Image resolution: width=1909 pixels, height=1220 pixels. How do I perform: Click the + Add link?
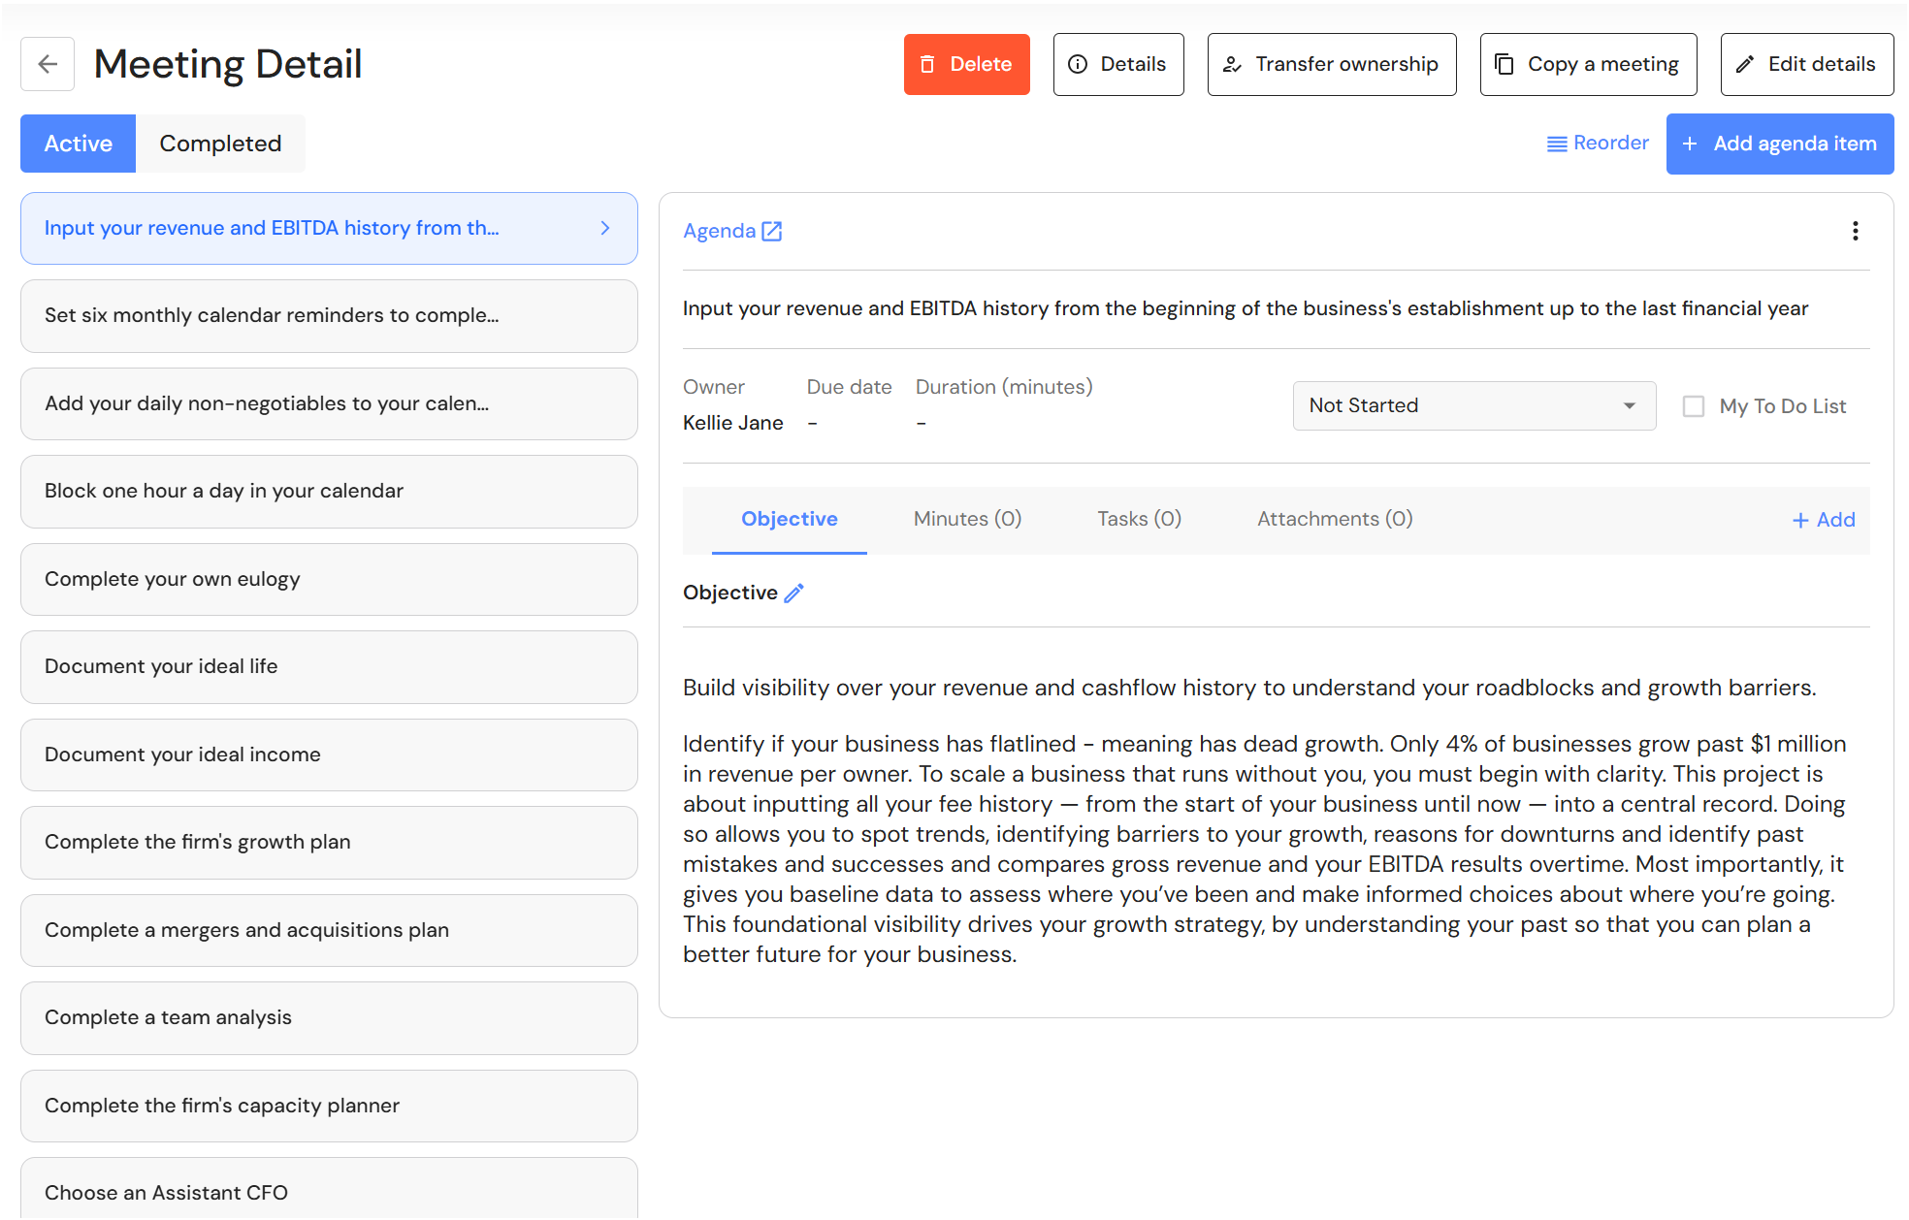(1823, 520)
